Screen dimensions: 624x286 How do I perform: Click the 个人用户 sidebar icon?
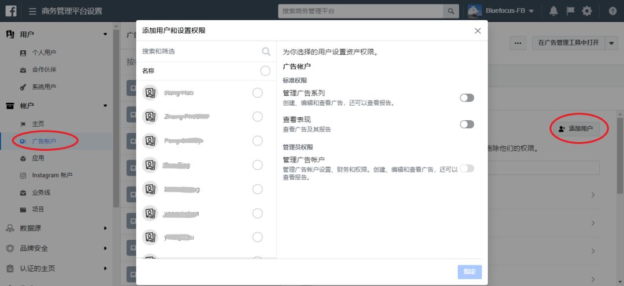pyautogui.click(x=23, y=53)
